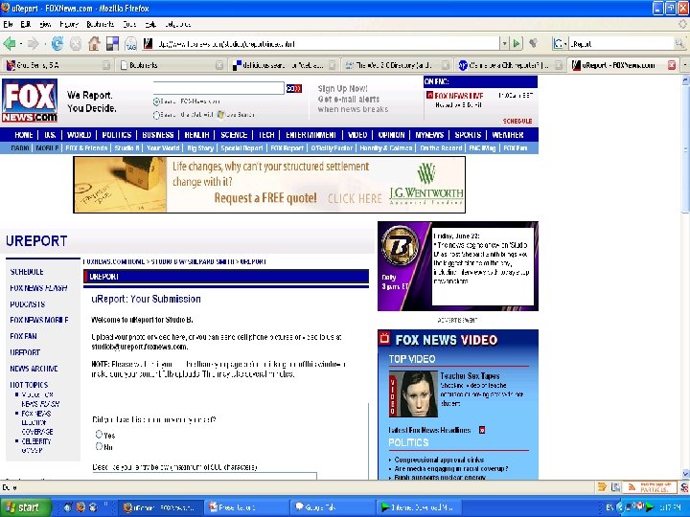
Task: Select the No radio button
Action: (99, 446)
